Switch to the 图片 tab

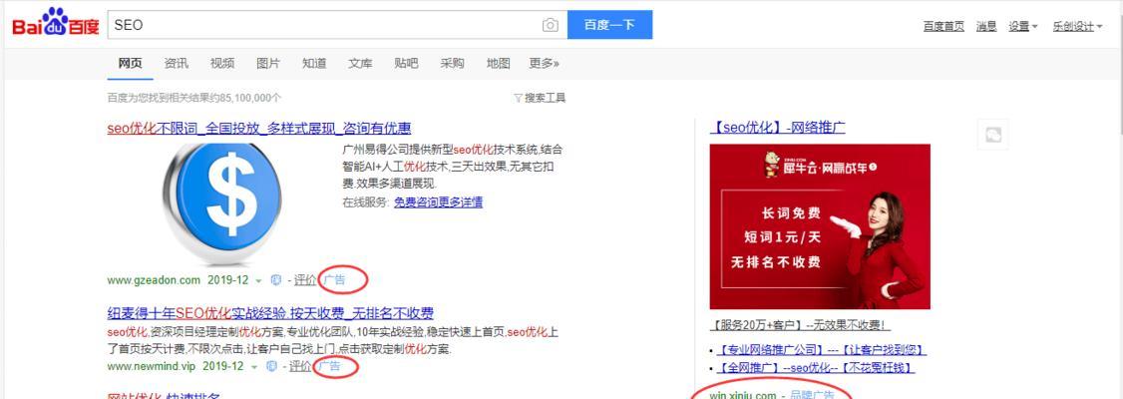268,63
